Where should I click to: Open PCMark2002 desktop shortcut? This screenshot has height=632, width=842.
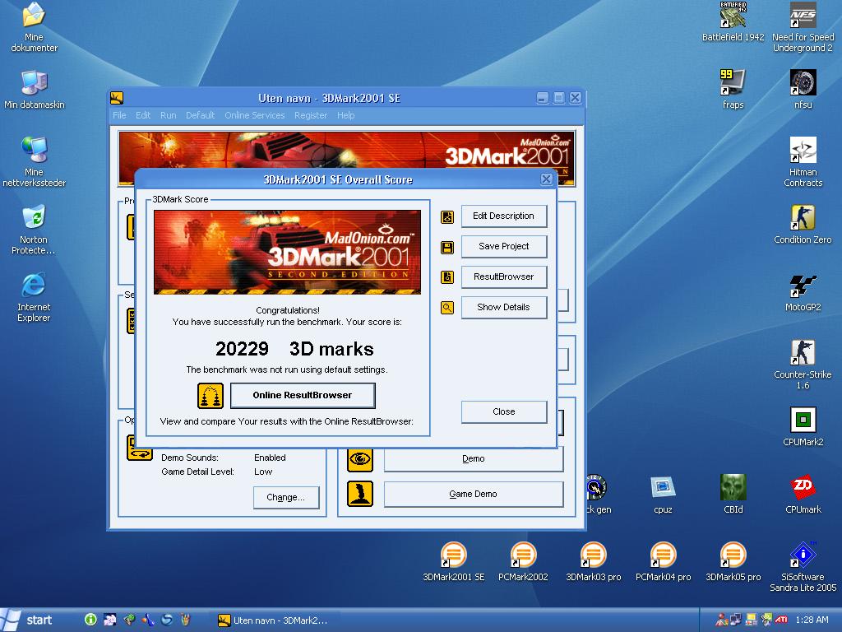click(523, 561)
